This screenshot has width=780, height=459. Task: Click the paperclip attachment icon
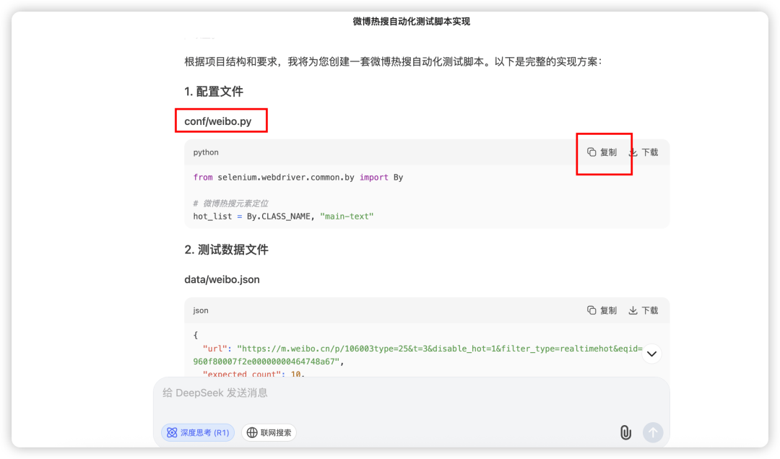tap(624, 432)
